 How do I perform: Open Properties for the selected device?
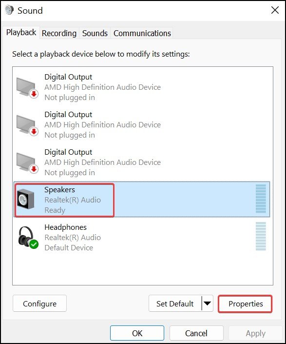coord(246,304)
